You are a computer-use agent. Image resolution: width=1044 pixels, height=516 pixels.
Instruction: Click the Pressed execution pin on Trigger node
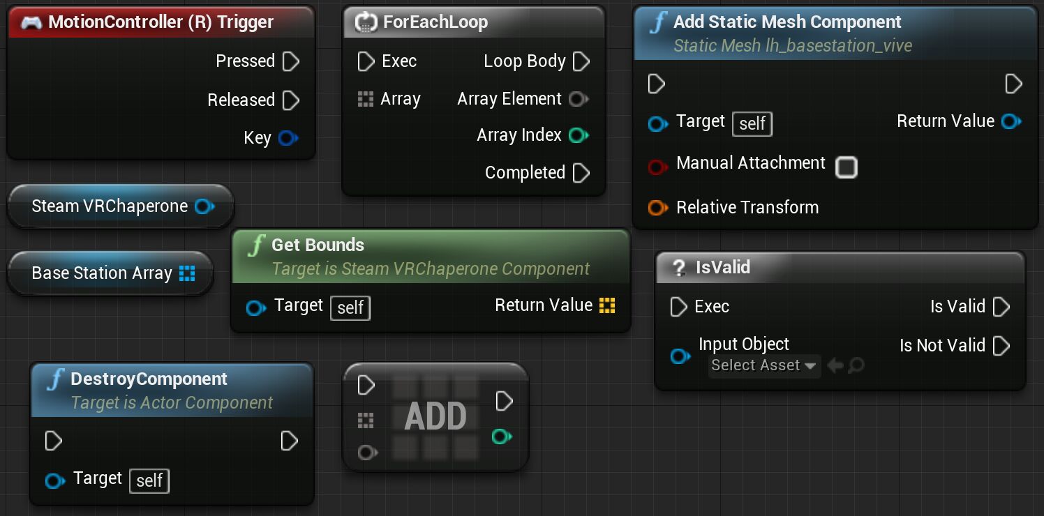(x=291, y=61)
